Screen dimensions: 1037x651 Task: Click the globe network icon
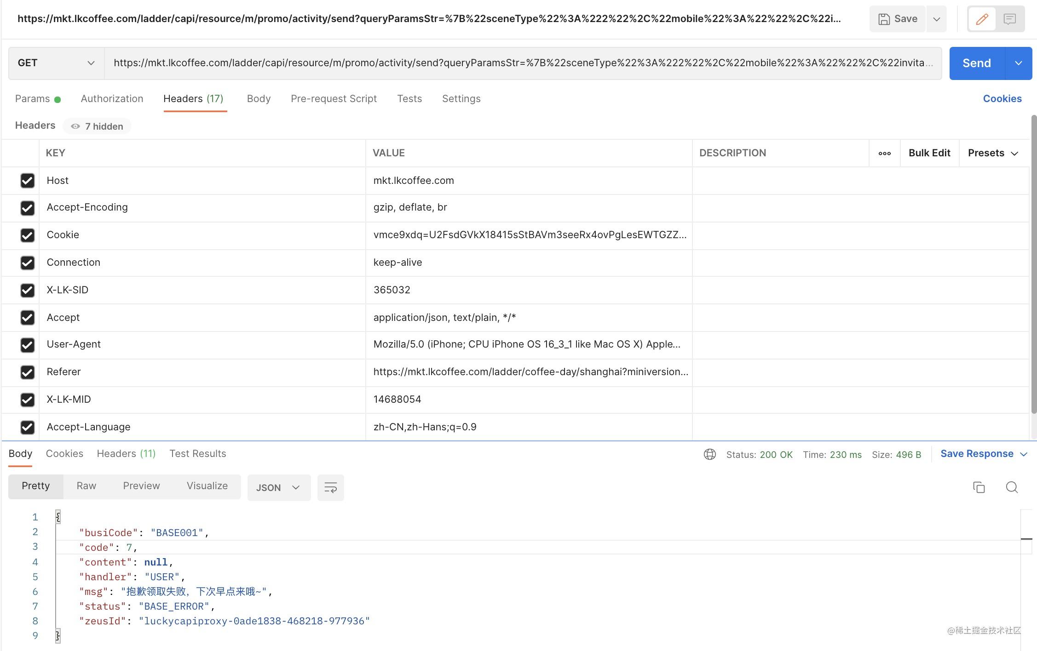pyautogui.click(x=709, y=454)
